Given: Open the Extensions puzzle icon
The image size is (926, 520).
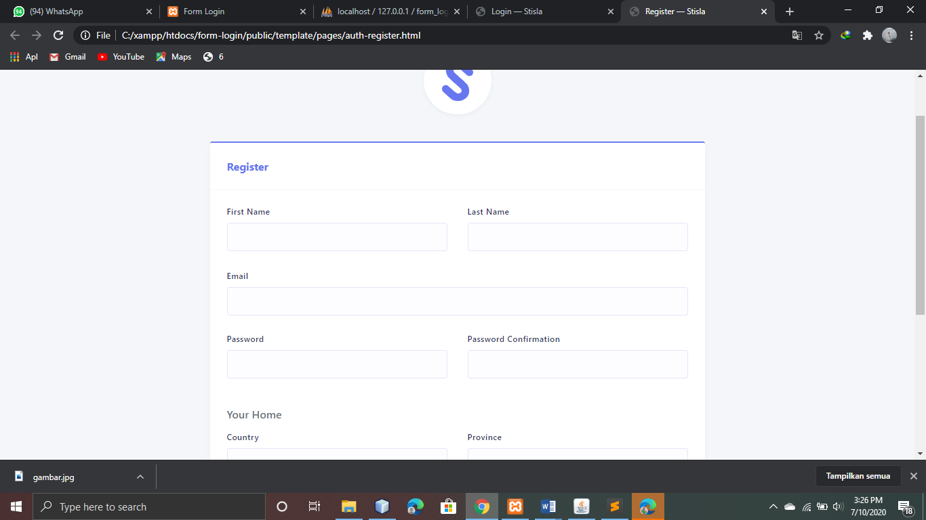Looking at the screenshot, I should (x=867, y=35).
